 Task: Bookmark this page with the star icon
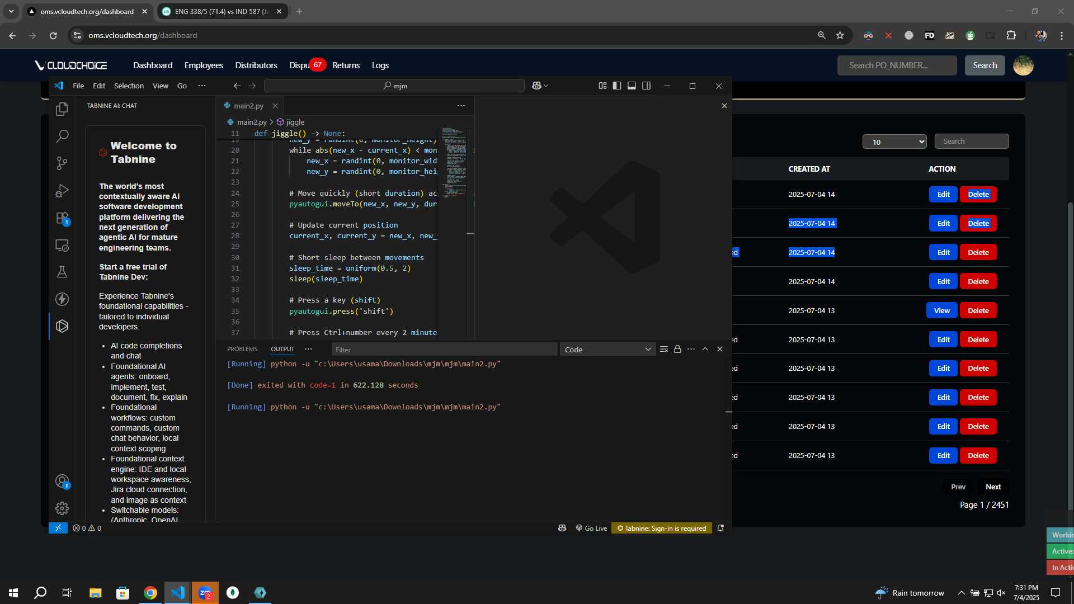840,35
